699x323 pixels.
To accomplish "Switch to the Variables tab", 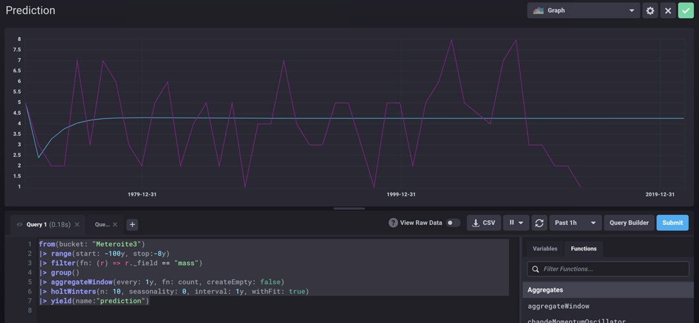I will [x=545, y=249].
